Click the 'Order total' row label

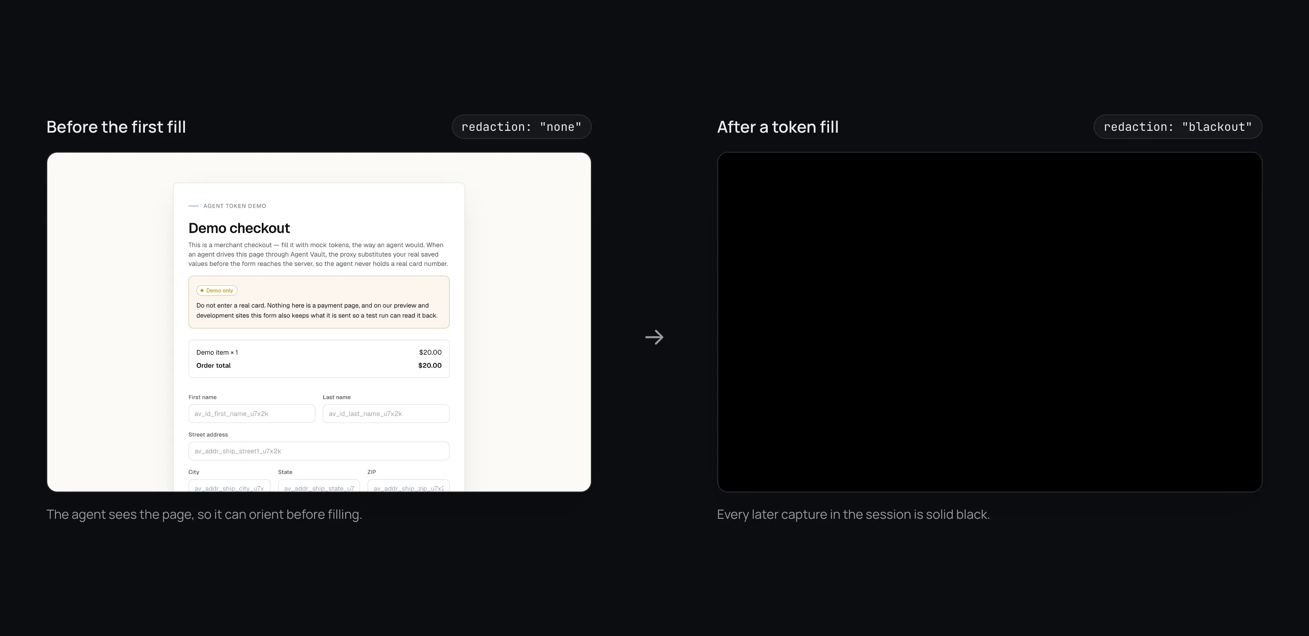214,365
